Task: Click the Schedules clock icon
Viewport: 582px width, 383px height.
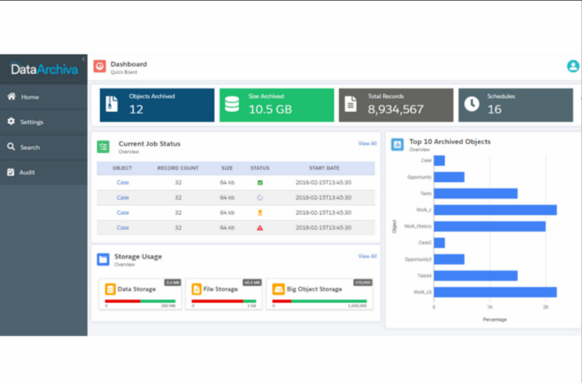Action: 472,104
